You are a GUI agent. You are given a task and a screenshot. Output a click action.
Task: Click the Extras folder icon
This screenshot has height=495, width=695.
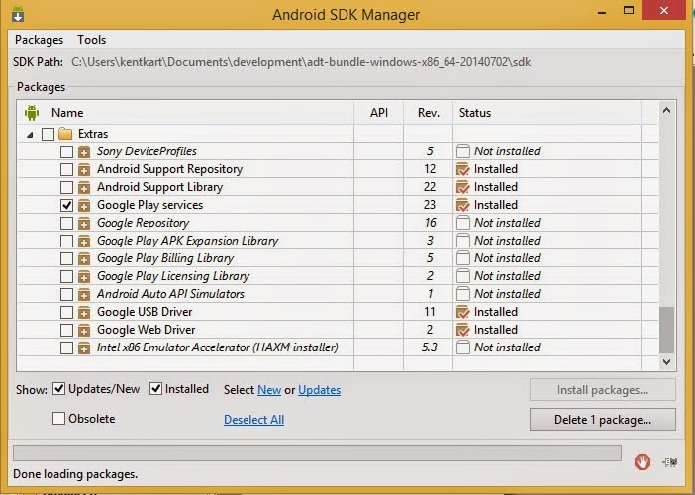click(x=66, y=134)
